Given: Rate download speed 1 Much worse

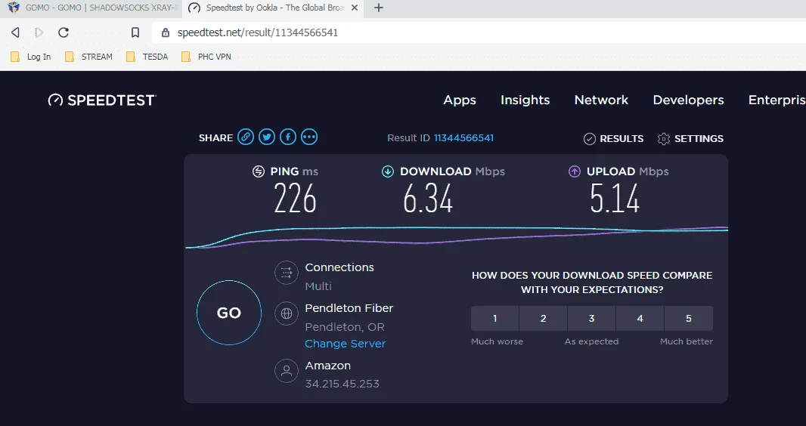Looking at the screenshot, I should click(495, 319).
